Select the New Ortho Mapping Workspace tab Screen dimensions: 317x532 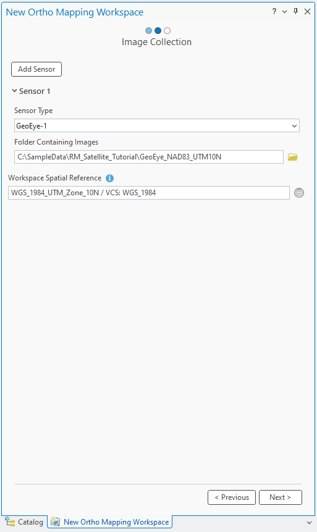click(110, 522)
